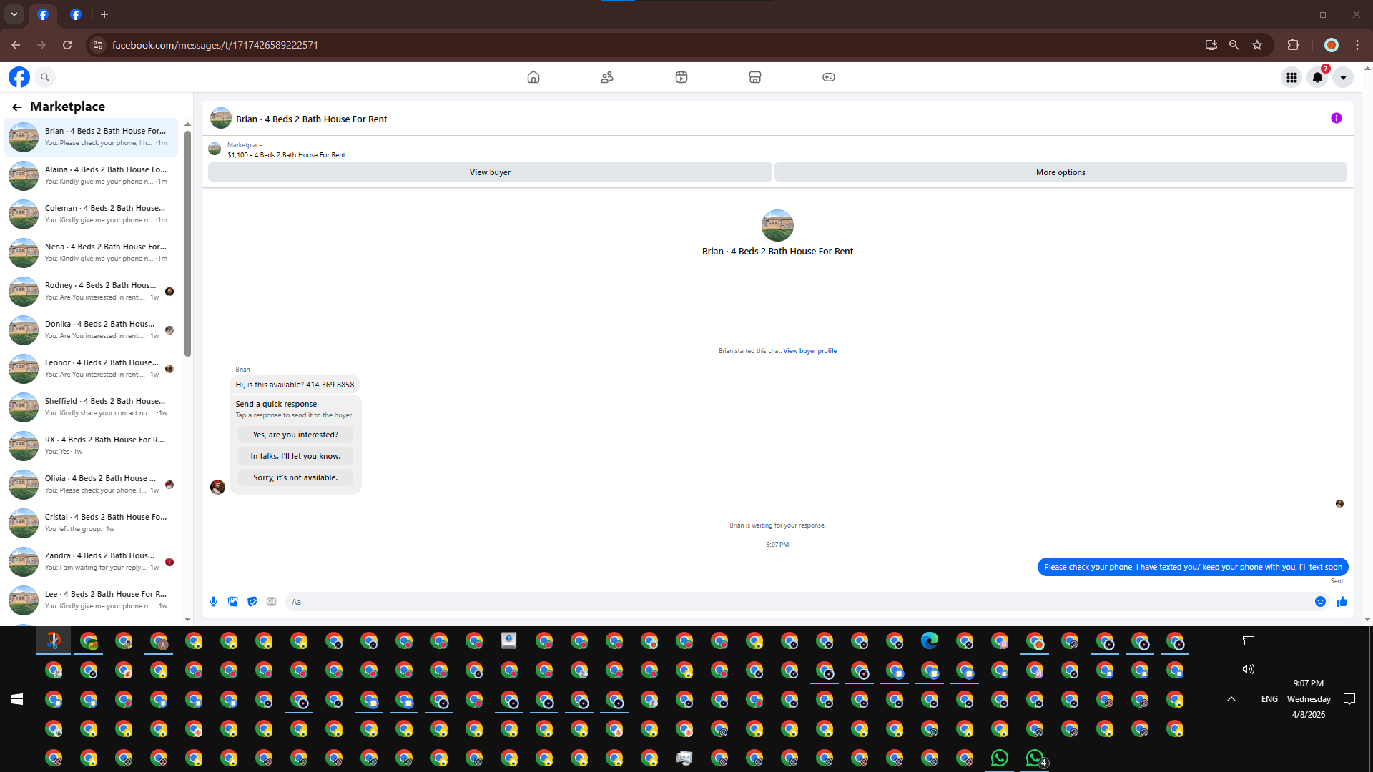Image resolution: width=1373 pixels, height=772 pixels.
Task: Go to the Facebook Home tab
Action: (x=533, y=77)
